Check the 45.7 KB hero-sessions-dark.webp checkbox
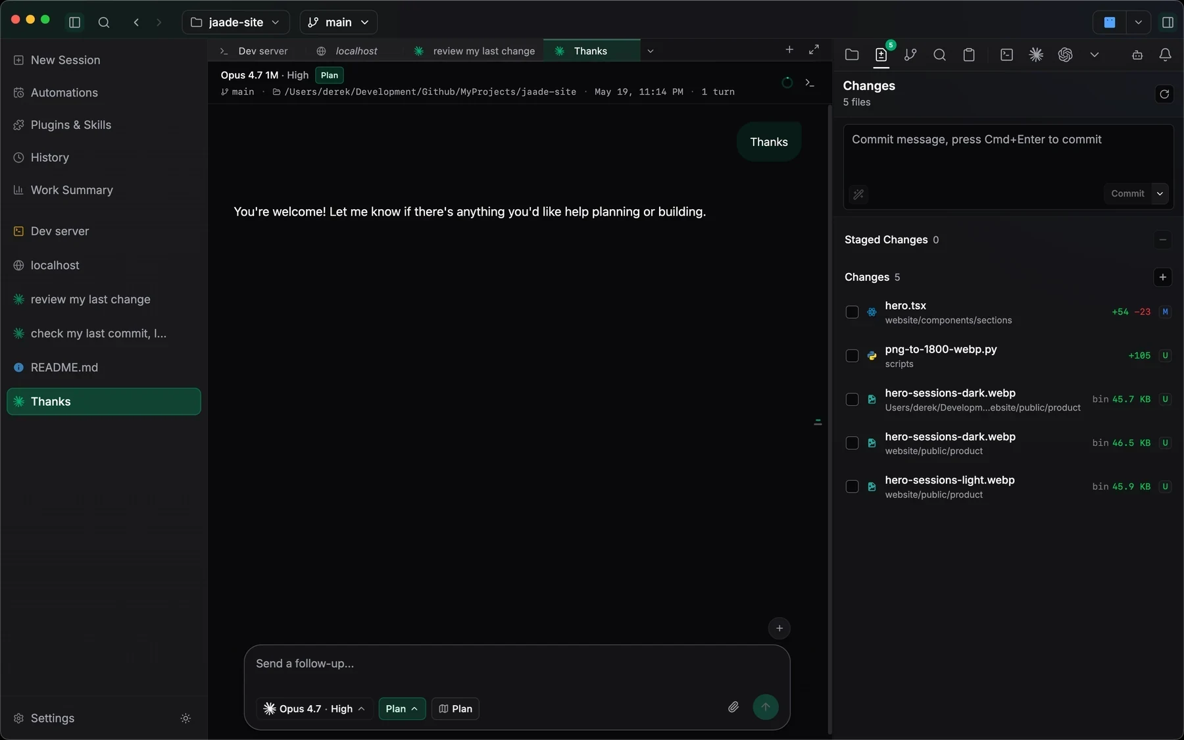1184x740 pixels. click(x=852, y=399)
